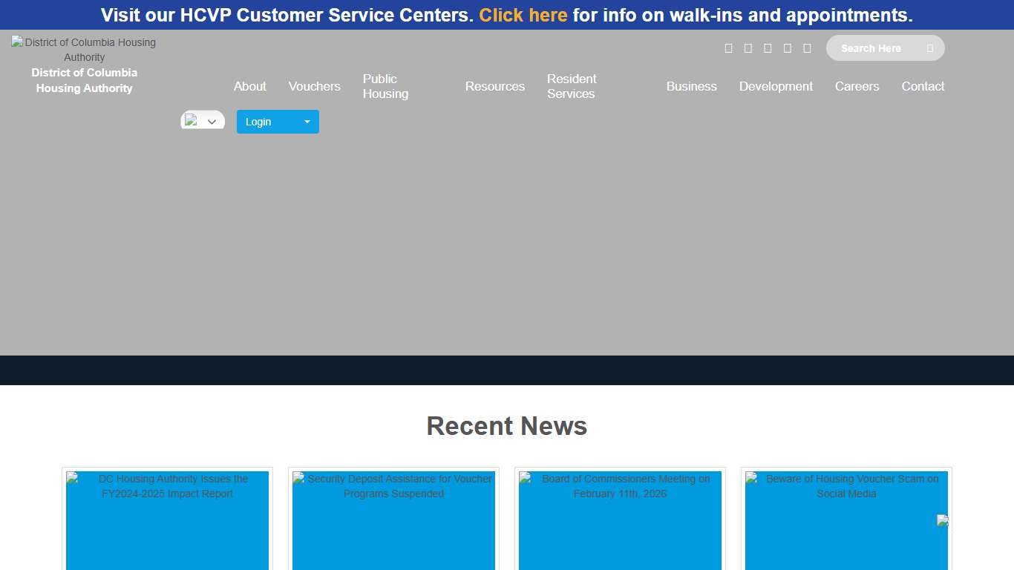The width and height of the screenshot is (1014, 570).
Task: Click 'District of Columbia Housing Authority' title text
Action: click(84, 80)
